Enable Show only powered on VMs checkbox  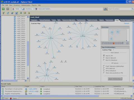(x=104, y=73)
